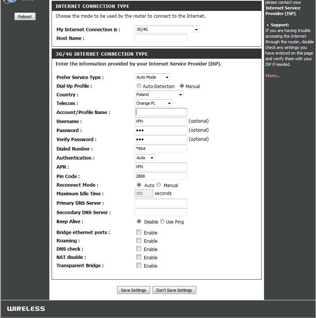The width and height of the screenshot is (316, 318).
Task: Open the Country dropdown showing Poland
Action: tap(159, 94)
